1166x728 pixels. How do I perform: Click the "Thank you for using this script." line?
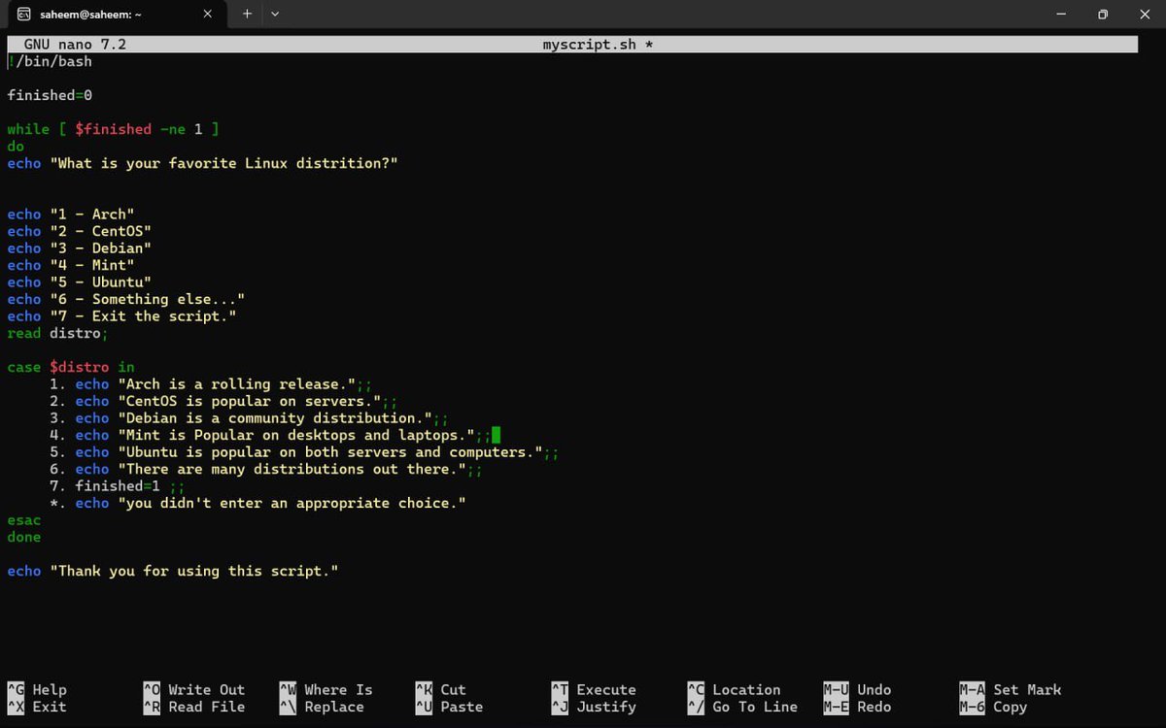tap(172, 571)
